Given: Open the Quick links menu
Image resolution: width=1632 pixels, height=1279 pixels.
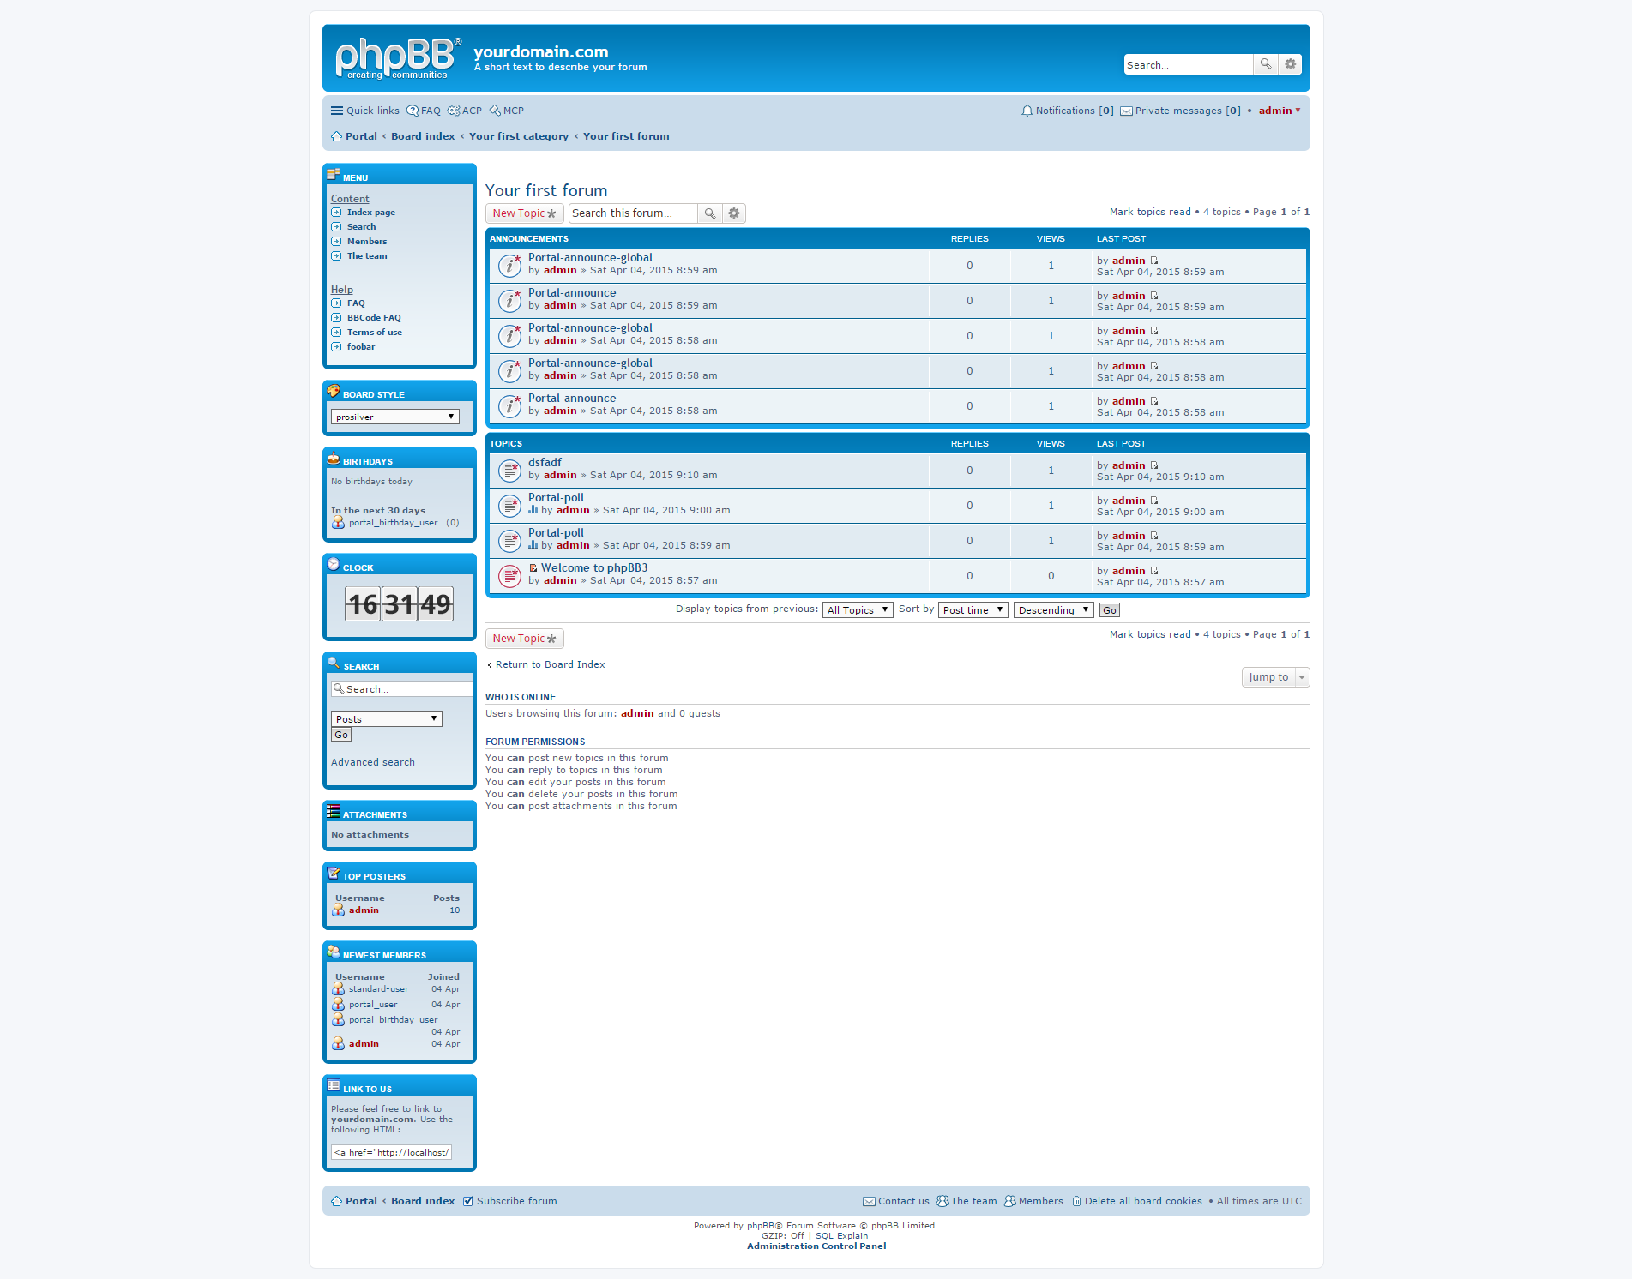Looking at the screenshot, I should tap(364, 111).
